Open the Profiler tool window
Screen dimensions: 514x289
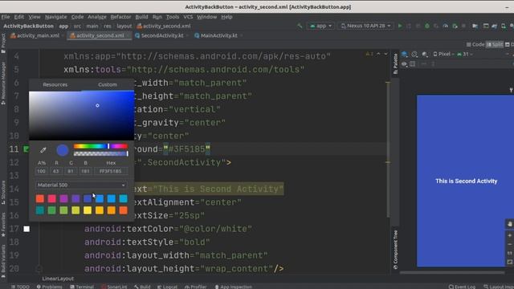point(196,287)
